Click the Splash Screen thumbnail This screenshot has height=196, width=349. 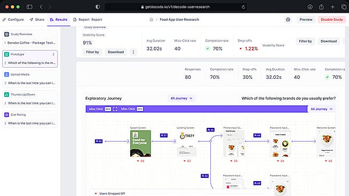[140, 143]
